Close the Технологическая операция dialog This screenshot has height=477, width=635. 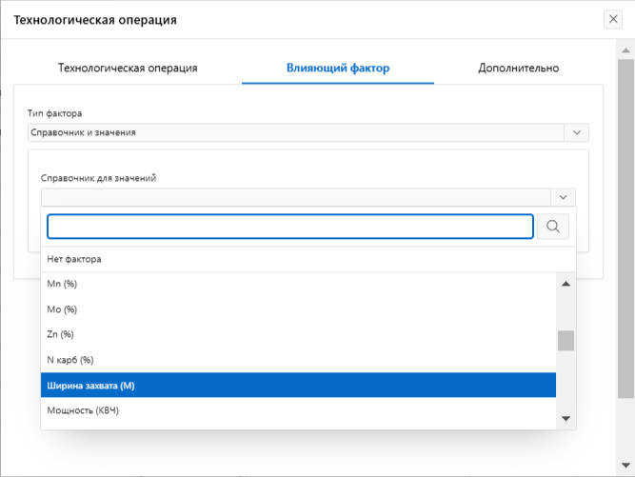614,19
